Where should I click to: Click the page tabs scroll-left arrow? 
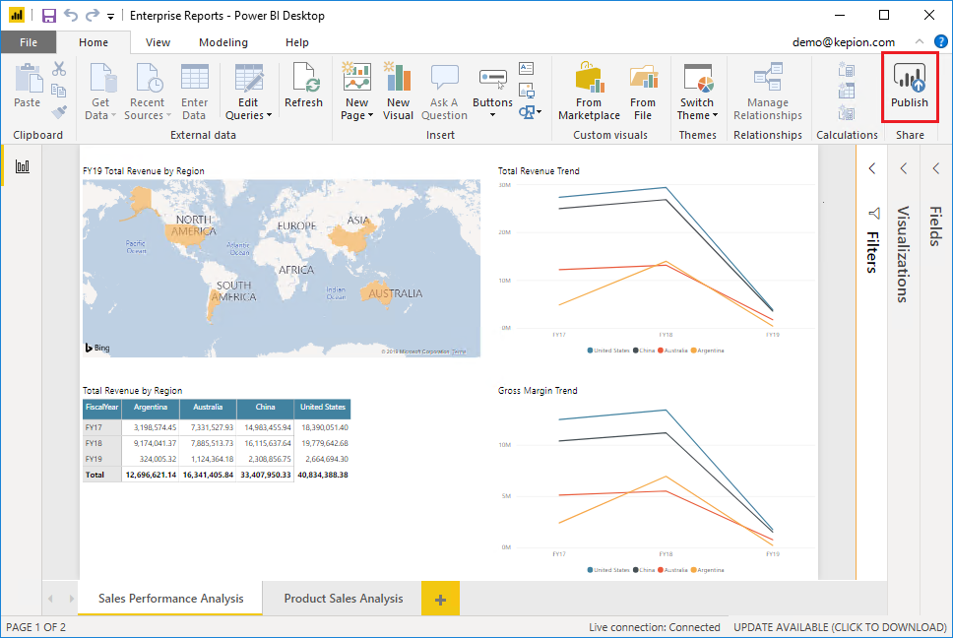pyautogui.click(x=50, y=599)
